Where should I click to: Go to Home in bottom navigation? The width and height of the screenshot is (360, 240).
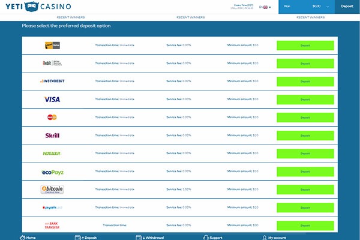pyautogui.click(x=28, y=238)
